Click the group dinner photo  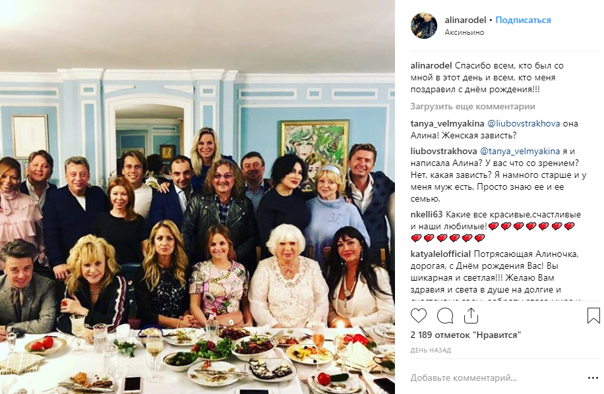pos(198,197)
